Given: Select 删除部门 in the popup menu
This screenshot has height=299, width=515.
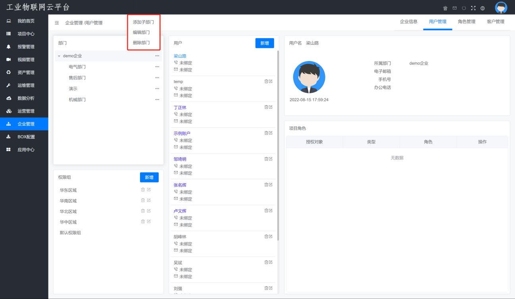Looking at the screenshot, I should pos(141,42).
